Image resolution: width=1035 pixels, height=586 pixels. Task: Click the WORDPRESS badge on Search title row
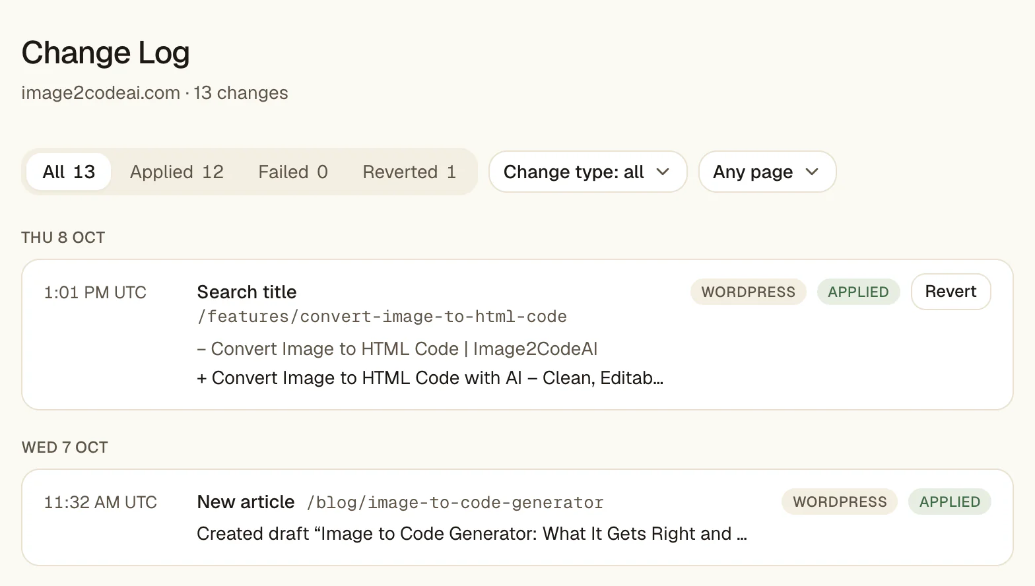tap(749, 292)
